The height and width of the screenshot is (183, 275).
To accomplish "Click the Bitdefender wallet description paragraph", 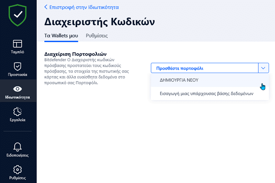I will (x=87, y=71).
